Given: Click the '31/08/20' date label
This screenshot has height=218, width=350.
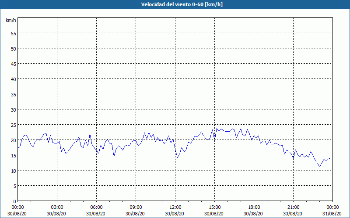Looking at the screenshot, I should click(332, 214).
